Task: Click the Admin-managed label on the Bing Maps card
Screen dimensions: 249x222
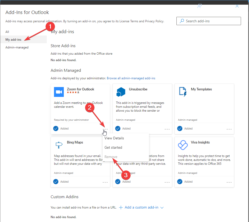Action: (x=64, y=173)
